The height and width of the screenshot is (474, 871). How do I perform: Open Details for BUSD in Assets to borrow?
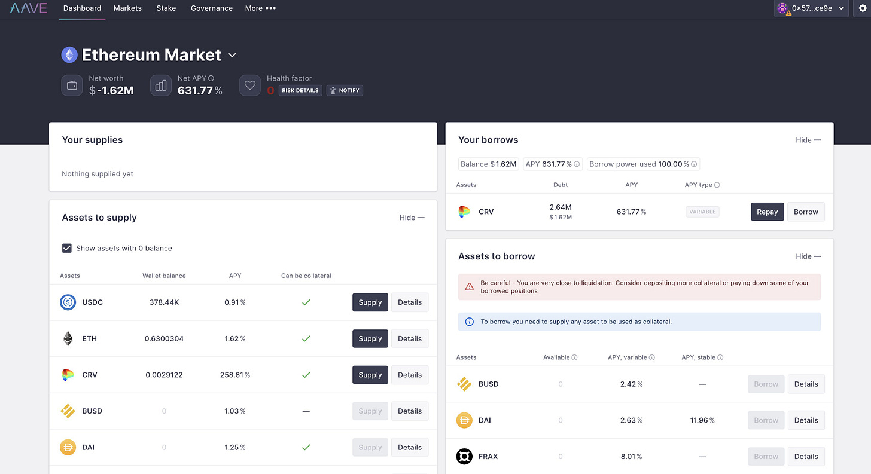click(806, 384)
